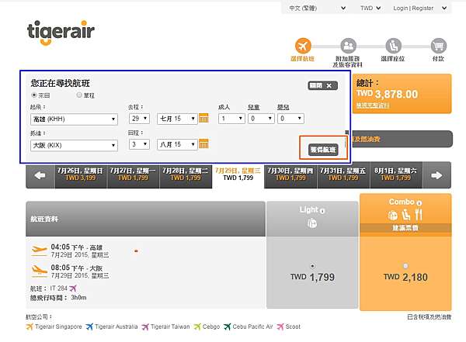Click the Light column header

[312, 219]
